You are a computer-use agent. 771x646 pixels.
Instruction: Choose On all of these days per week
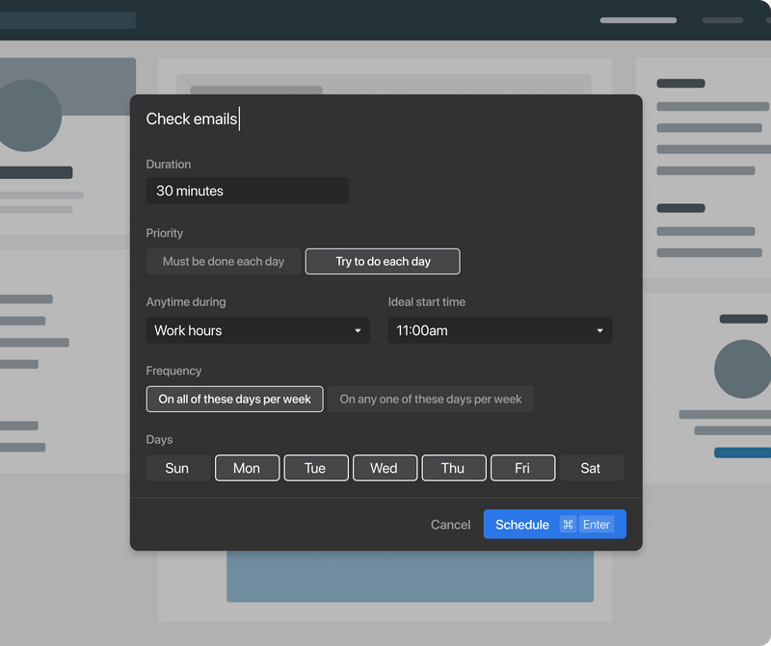point(234,399)
